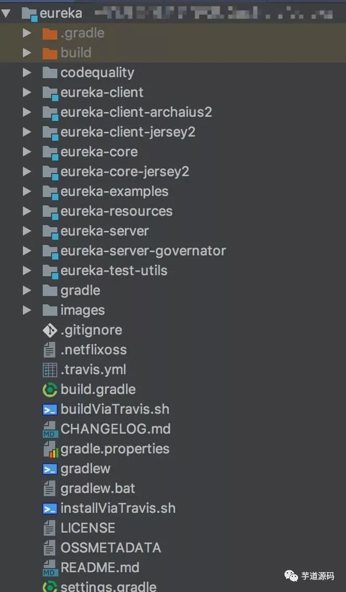Viewport: 346px width, 592px height.
Task: Expand the build folder arrow
Action: (x=27, y=53)
